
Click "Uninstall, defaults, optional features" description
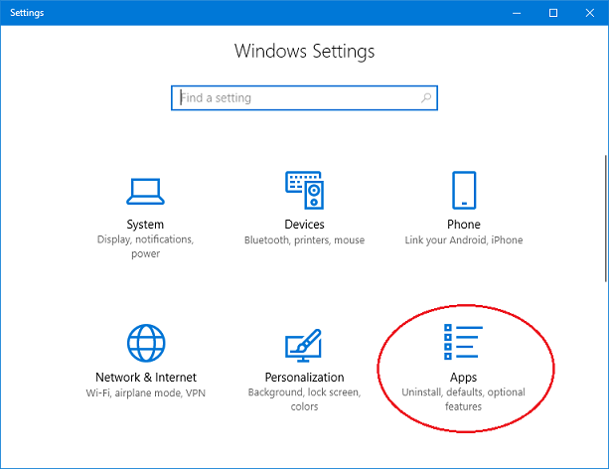463,399
